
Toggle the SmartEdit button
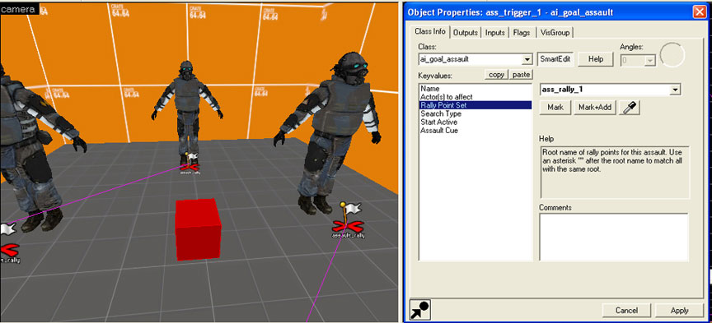click(555, 59)
